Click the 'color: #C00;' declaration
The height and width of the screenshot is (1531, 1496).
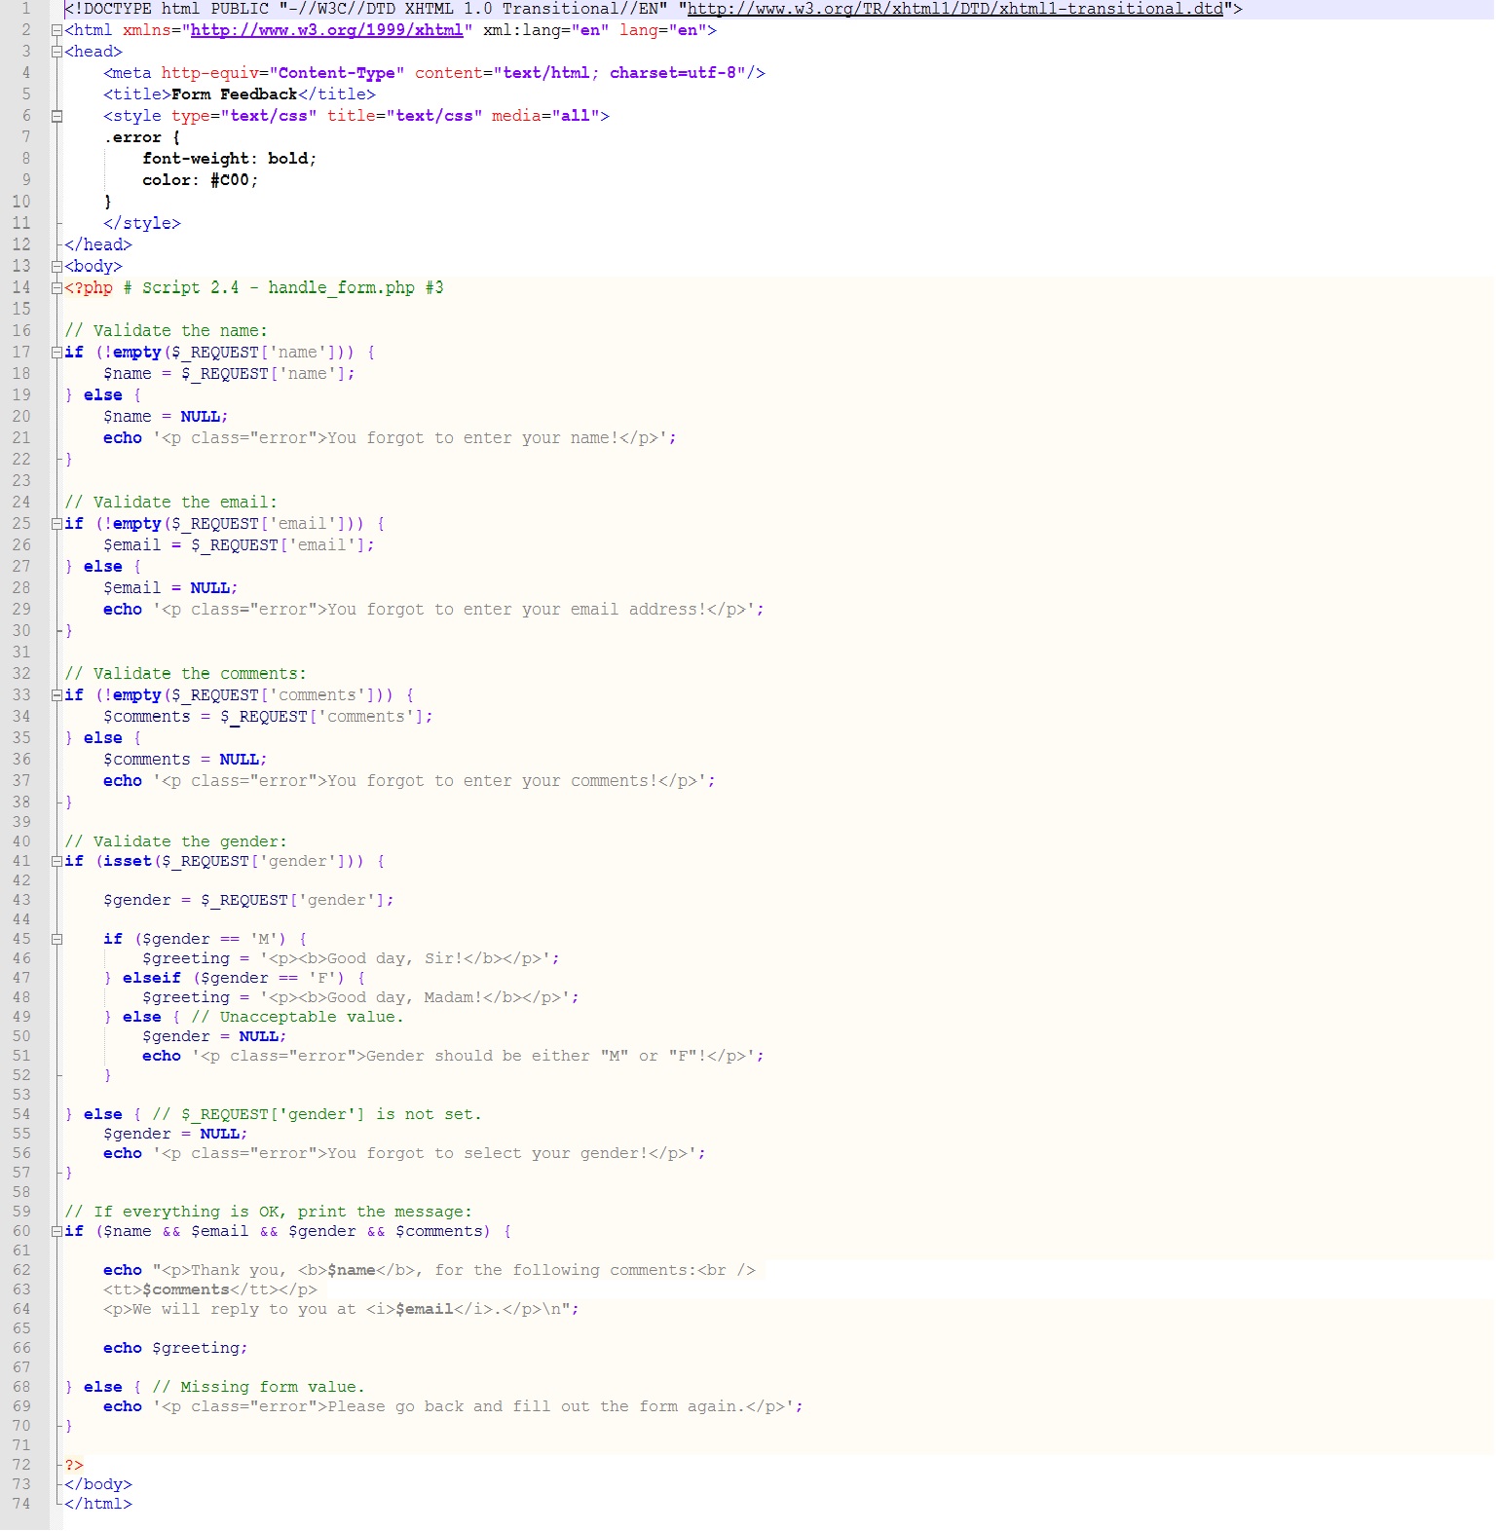pyautogui.click(x=201, y=180)
